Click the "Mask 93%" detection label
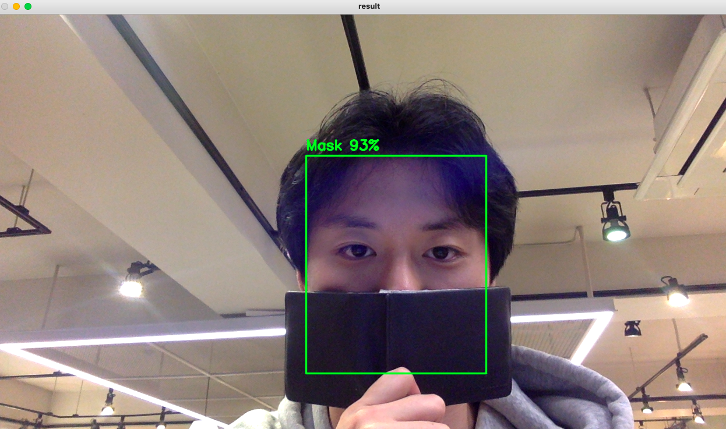Viewport: 726px width, 429px height. click(343, 146)
